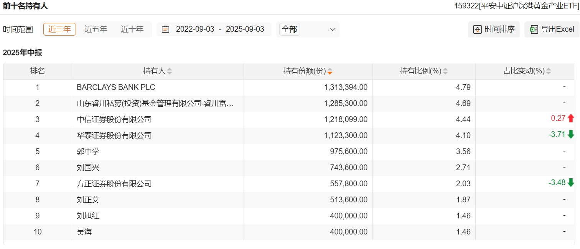580x249 pixels.
Task: Click the ratio value 4.44
Action: [464, 119]
